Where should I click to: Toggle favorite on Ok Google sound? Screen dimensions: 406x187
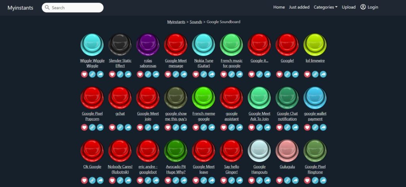coord(84,180)
